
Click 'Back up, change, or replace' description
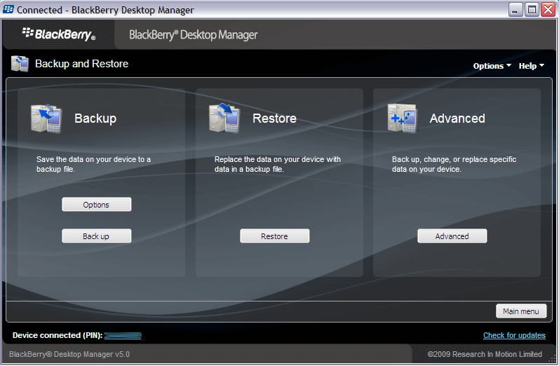coord(454,164)
